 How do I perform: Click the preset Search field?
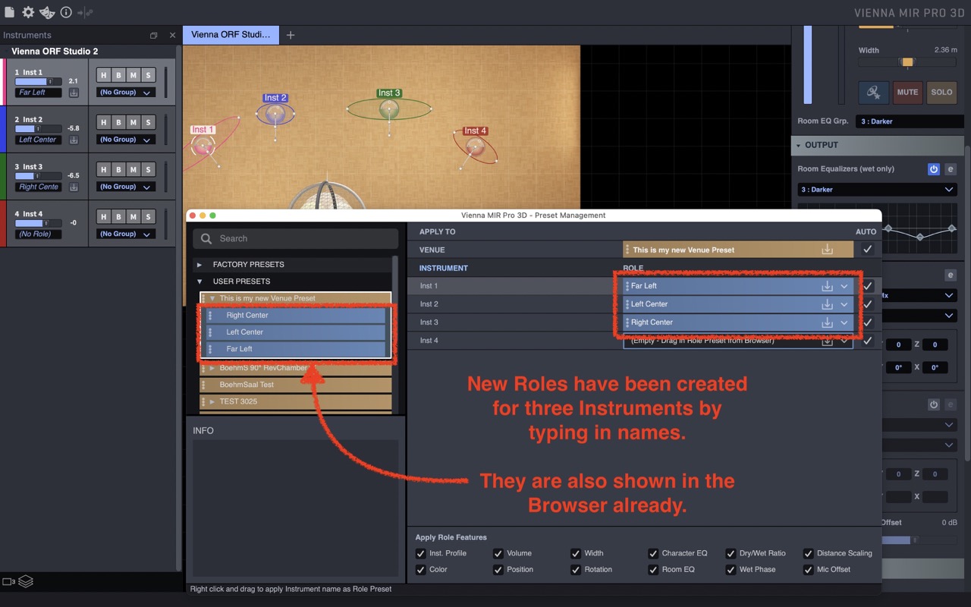(x=296, y=239)
